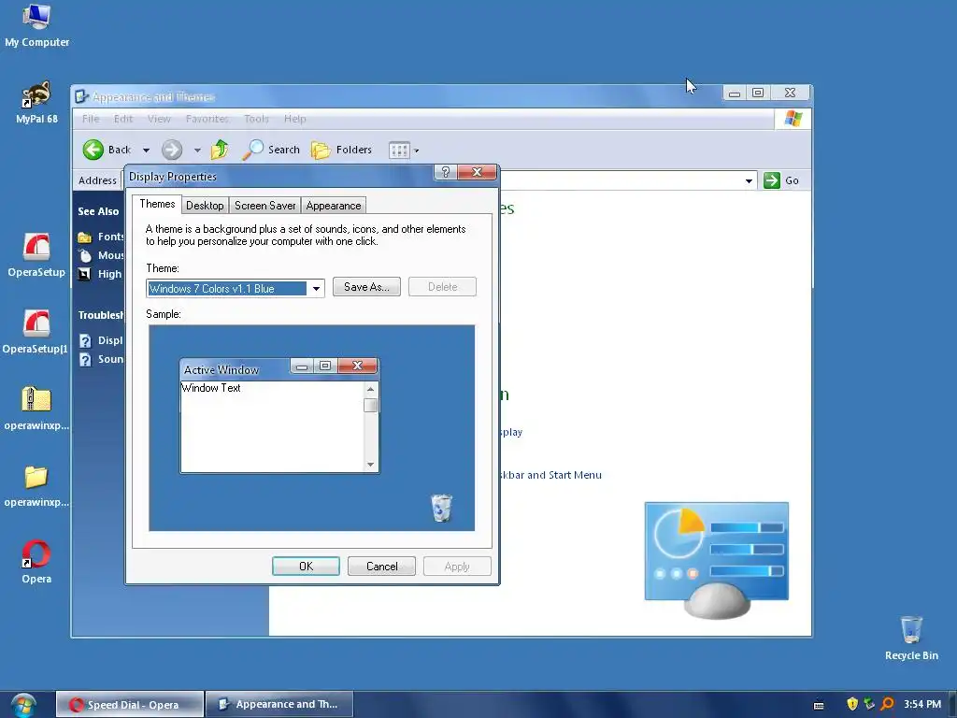This screenshot has height=718, width=957.
Task: Click the Save As... button
Action: point(366,287)
